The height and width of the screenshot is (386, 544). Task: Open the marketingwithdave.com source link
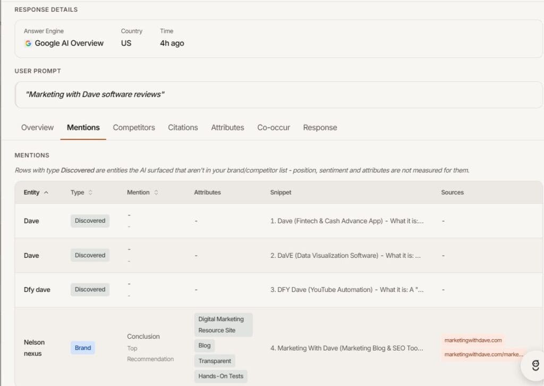[x=473, y=340]
